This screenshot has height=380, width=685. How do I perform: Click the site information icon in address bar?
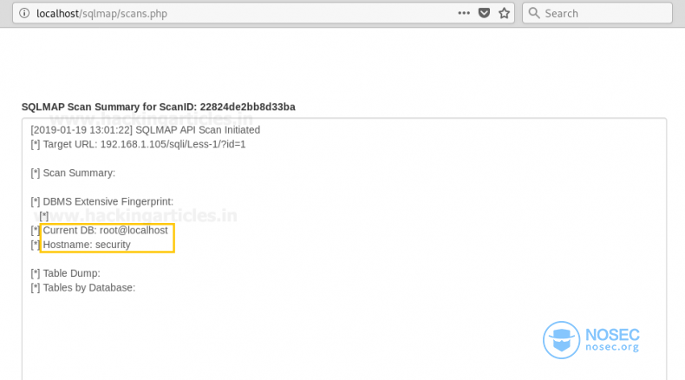24,13
